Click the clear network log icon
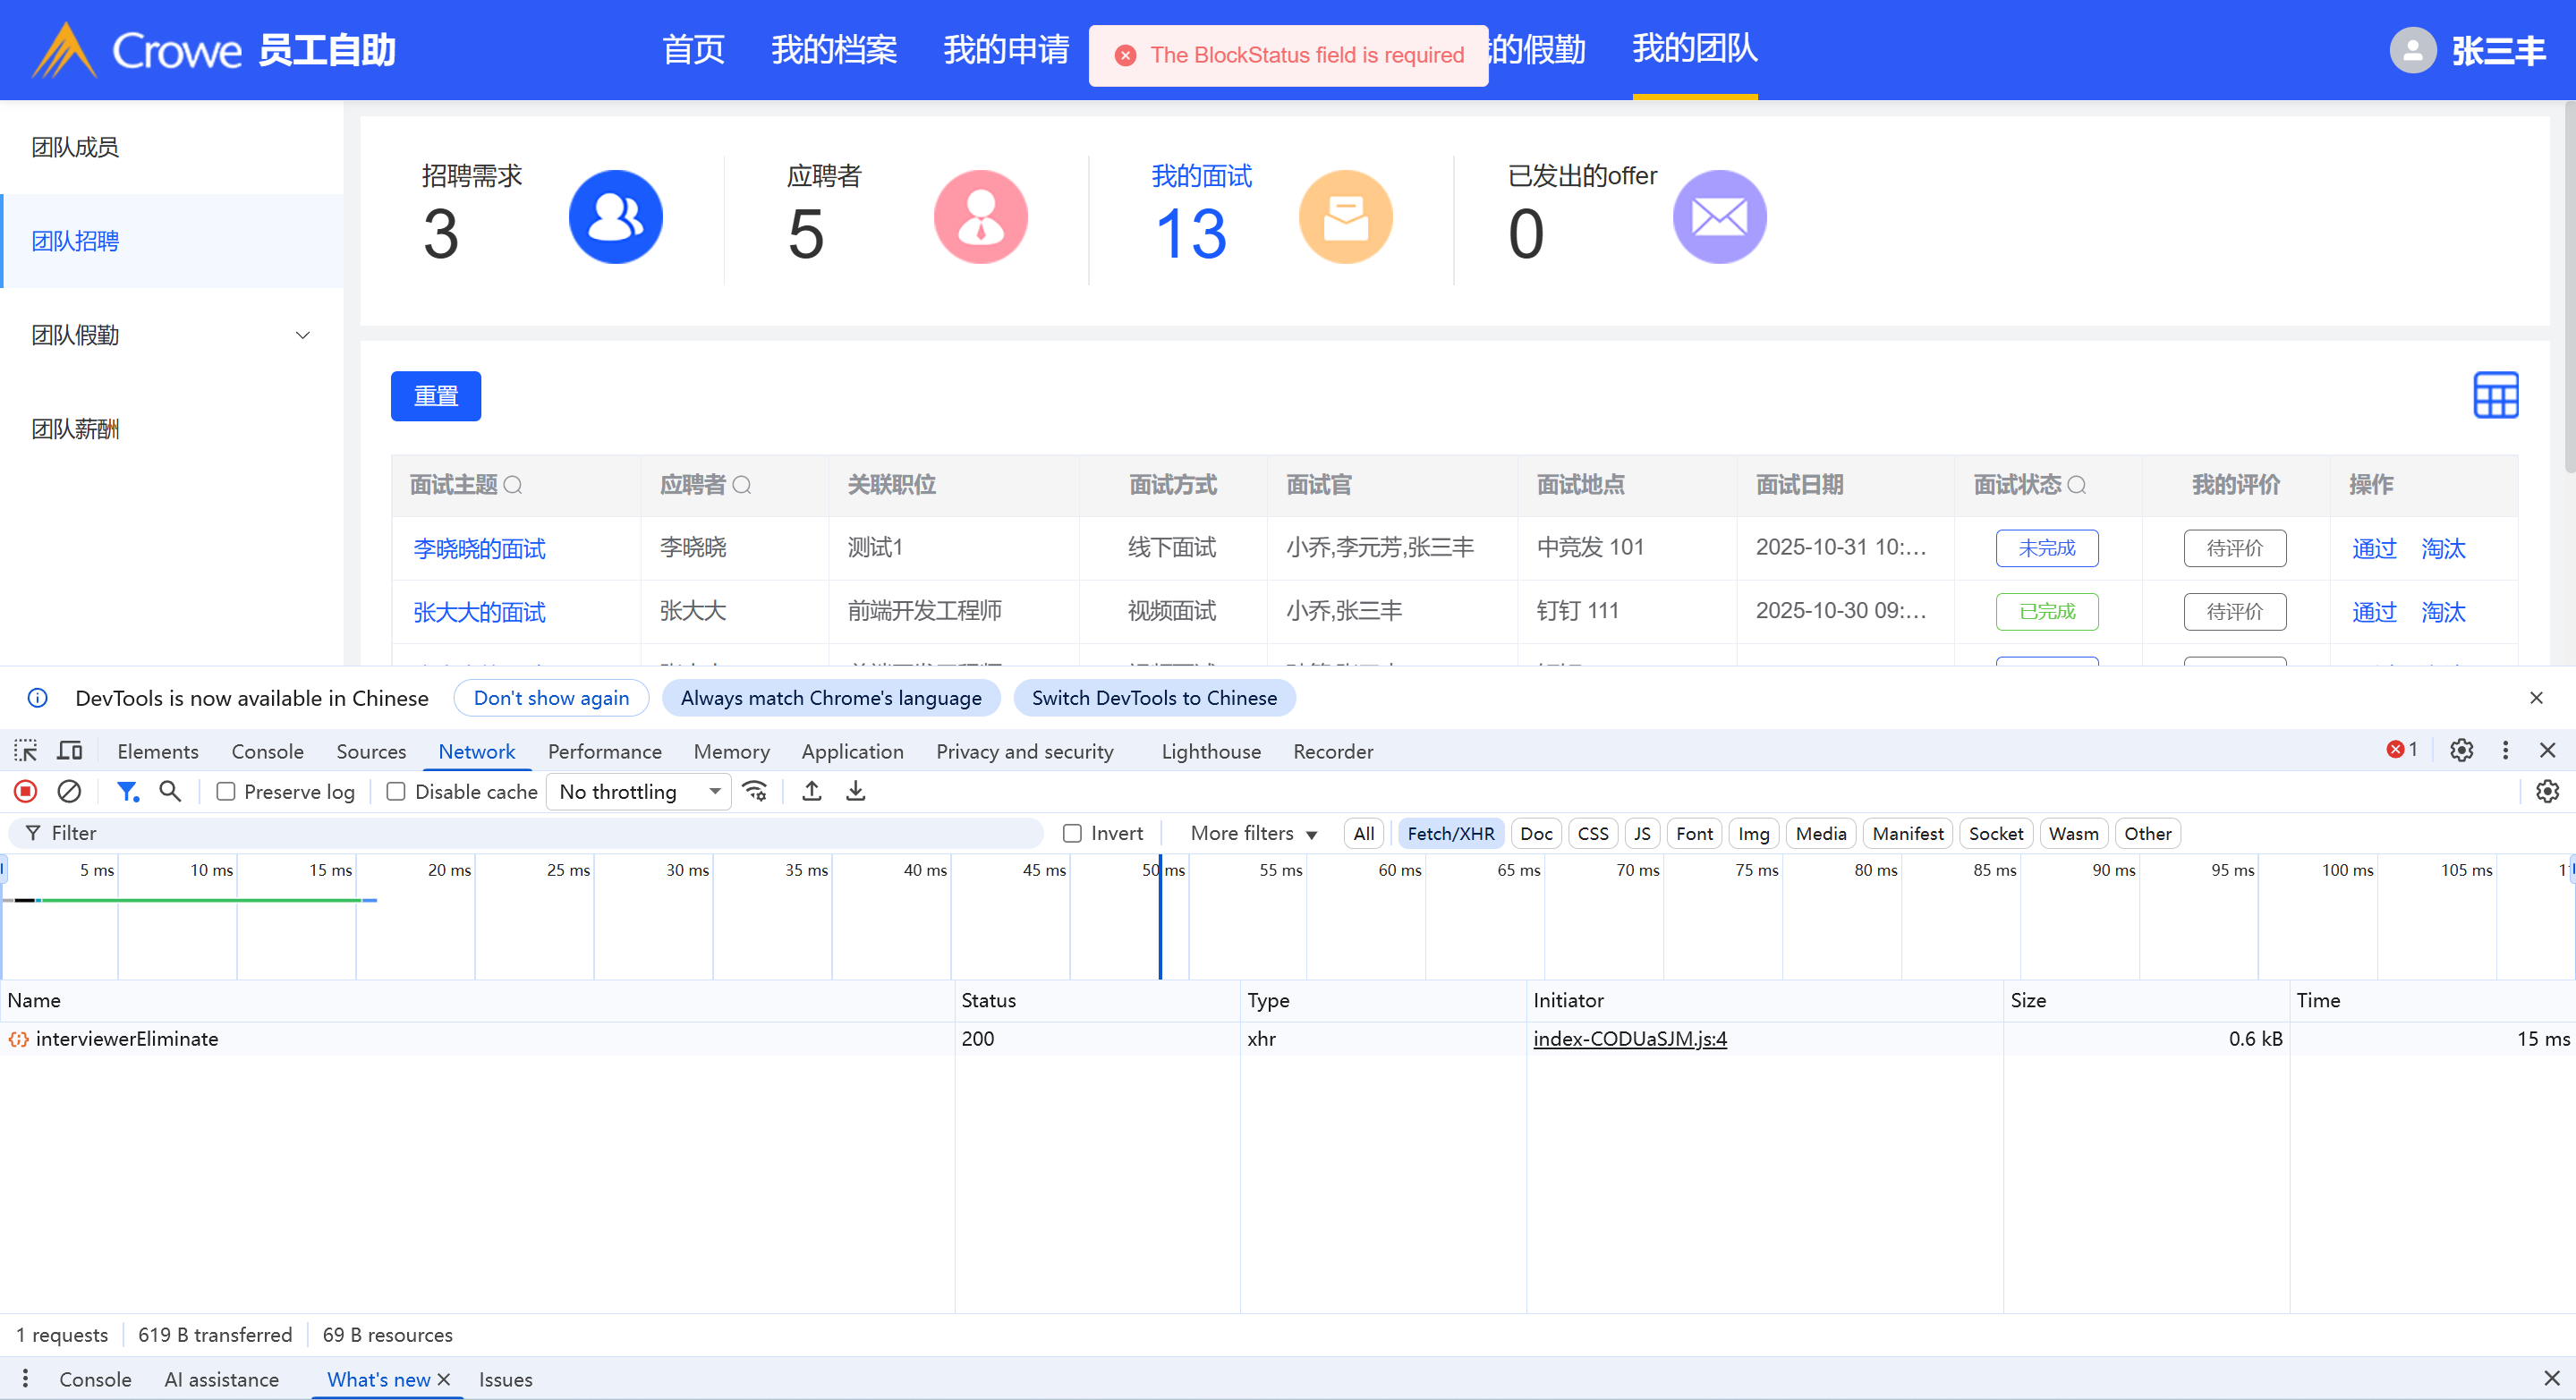Viewport: 2576px width, 1400px height. [69, 791]
